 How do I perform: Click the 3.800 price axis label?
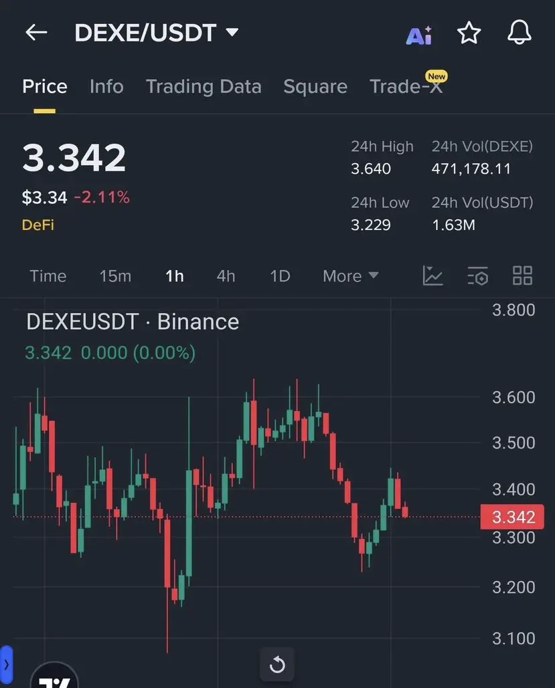[513, 310]
